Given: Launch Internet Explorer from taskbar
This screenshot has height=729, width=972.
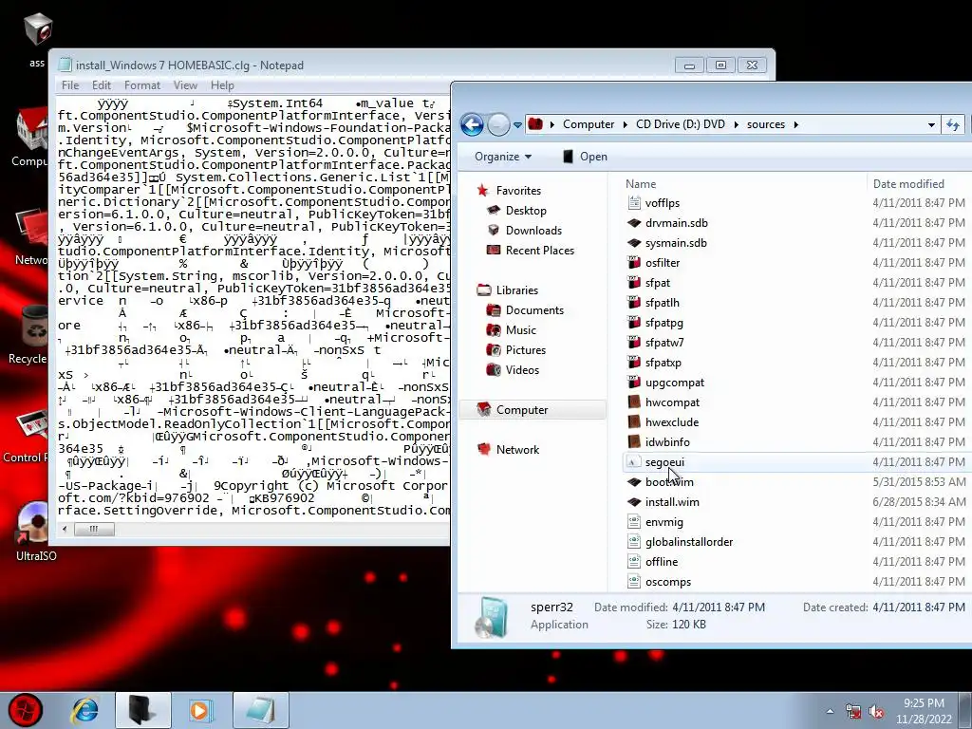Looking at the screenshot, I should pyautogui.click(x=84, y=710).
